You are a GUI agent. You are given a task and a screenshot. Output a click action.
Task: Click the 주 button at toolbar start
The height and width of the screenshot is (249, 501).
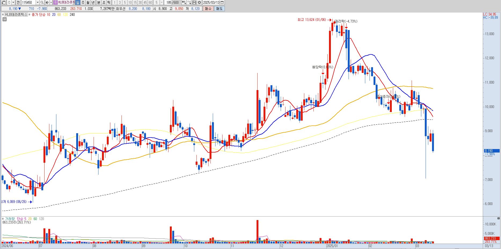coord(9,2)
